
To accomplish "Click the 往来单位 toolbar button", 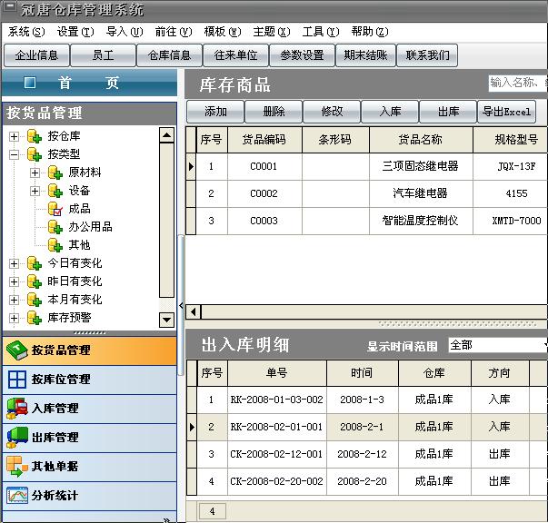I will click(x=236, y=55).
